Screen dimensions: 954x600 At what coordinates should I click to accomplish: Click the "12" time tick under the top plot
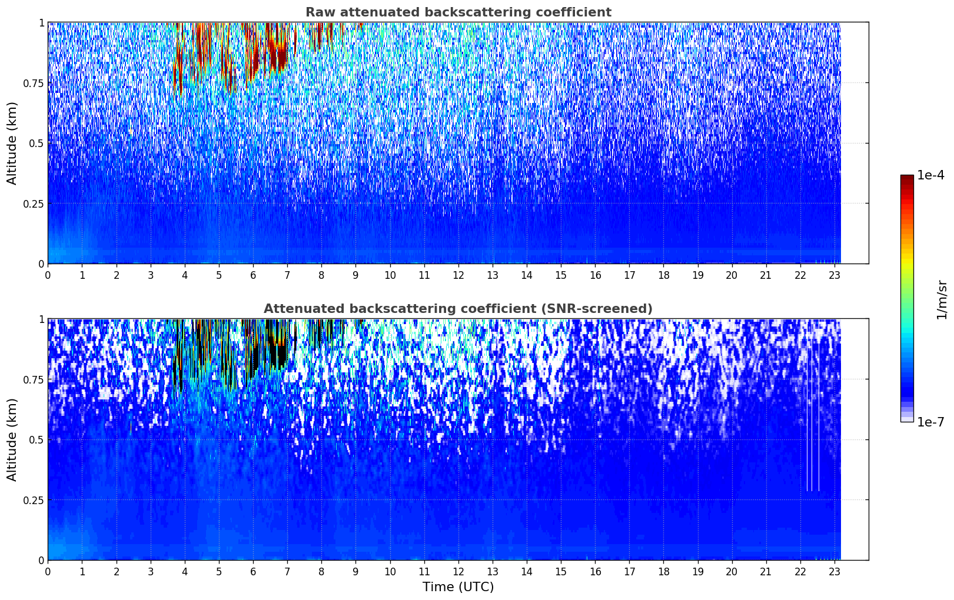tap(458, 275)
